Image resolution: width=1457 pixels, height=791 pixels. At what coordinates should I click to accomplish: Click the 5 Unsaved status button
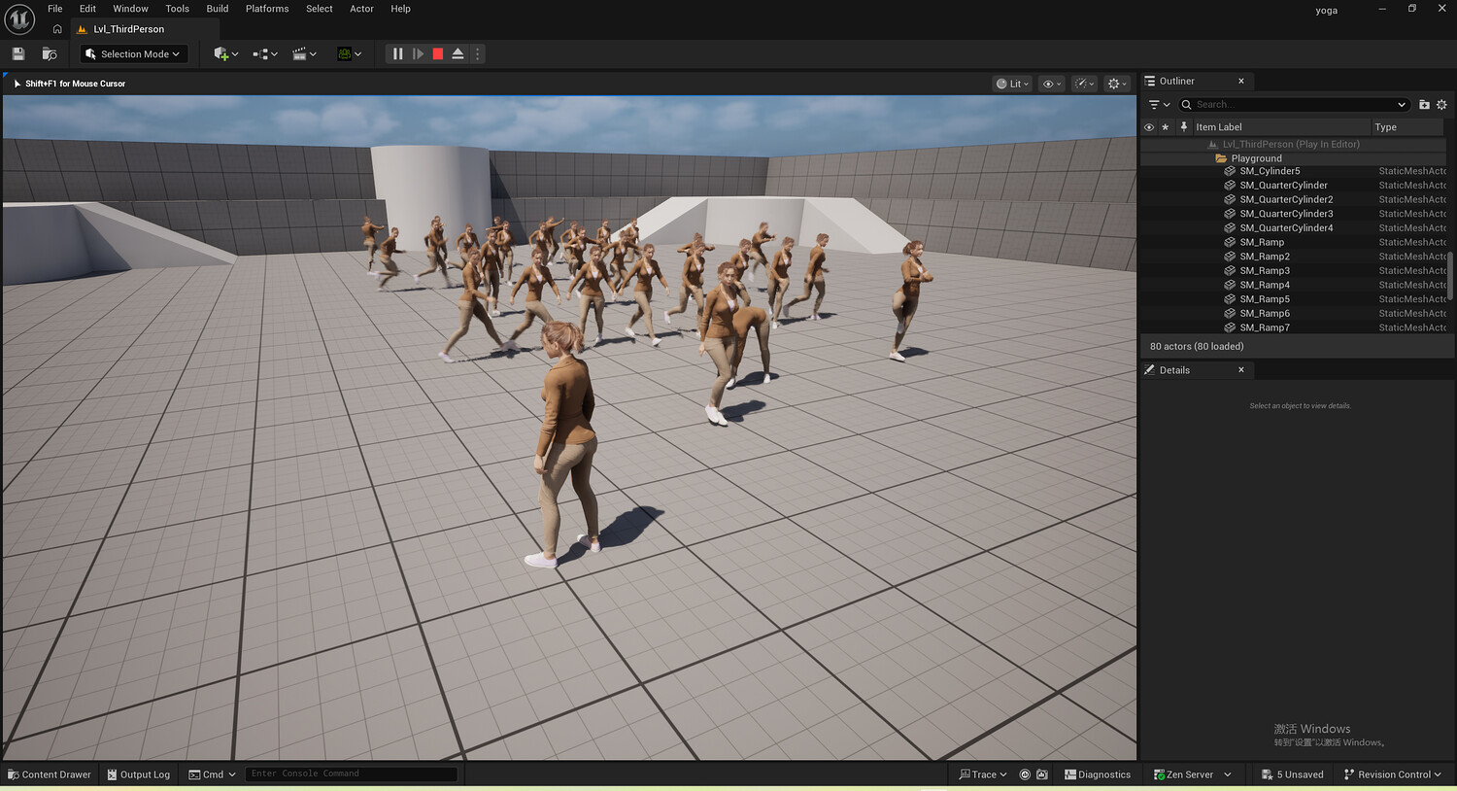(1293, 774)
